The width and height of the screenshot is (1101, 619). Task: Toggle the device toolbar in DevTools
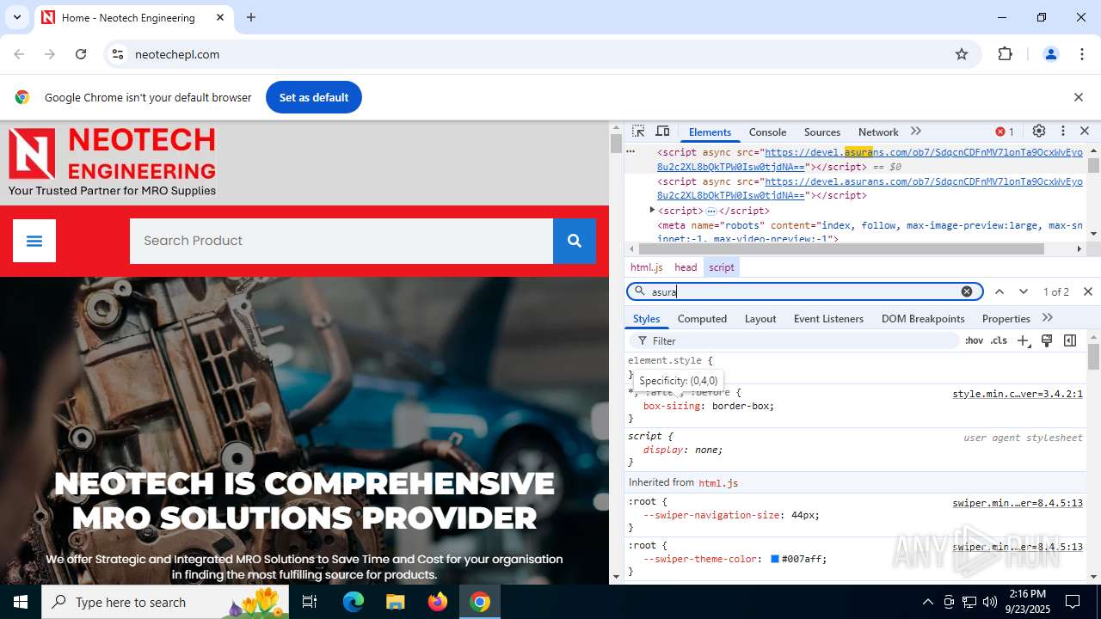[662, 132]
